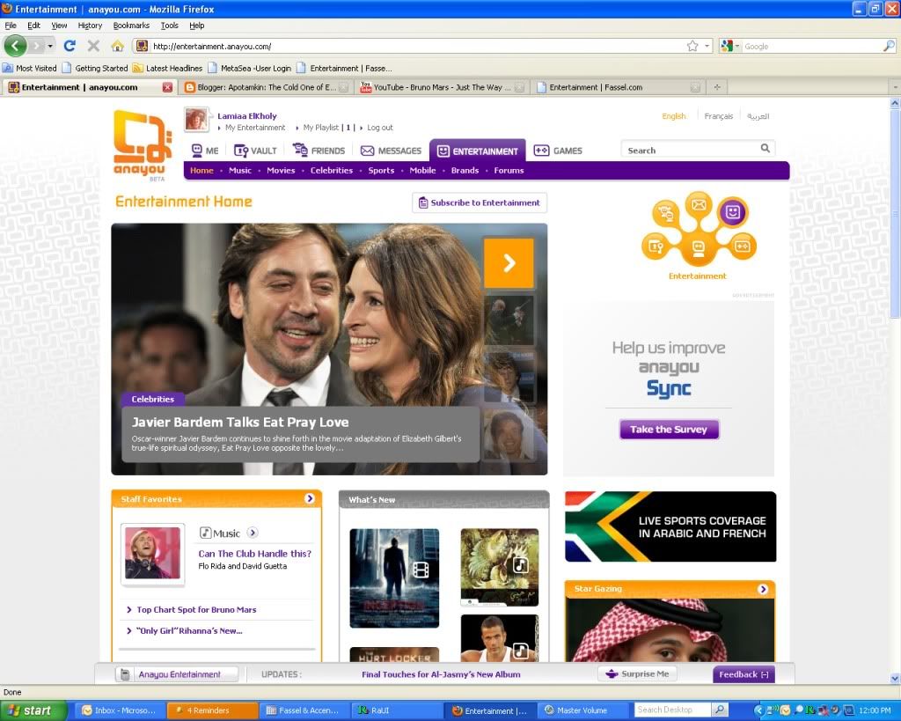
Task: Click the Take the Survey button
Action: 669,429
